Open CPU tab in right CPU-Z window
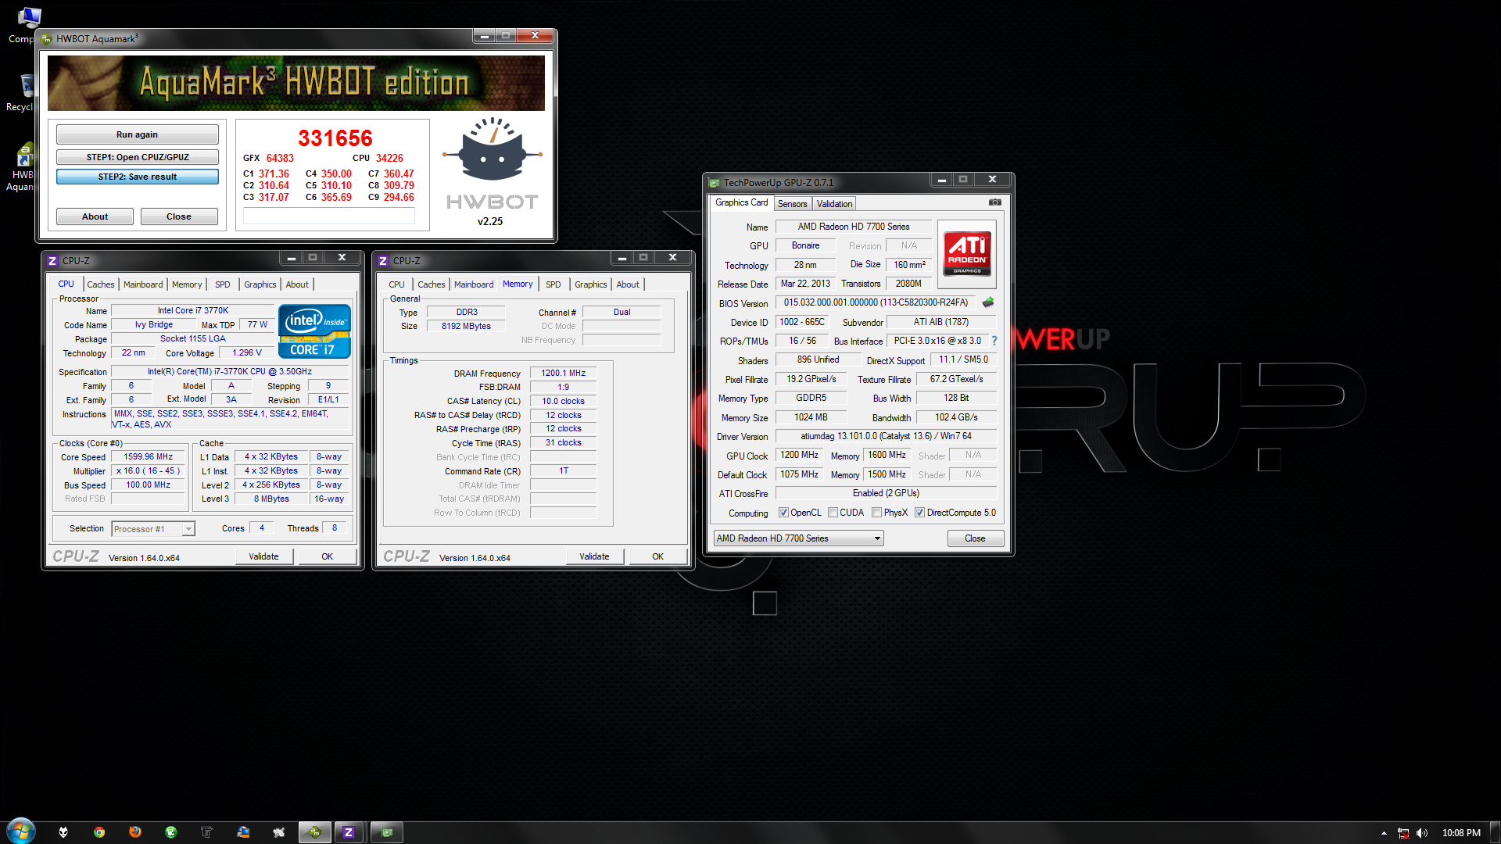 [x=396, y=284]
